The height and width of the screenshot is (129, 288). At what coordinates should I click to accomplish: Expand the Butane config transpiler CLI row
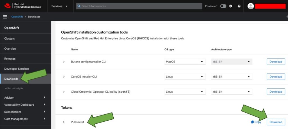coord(64,62)
